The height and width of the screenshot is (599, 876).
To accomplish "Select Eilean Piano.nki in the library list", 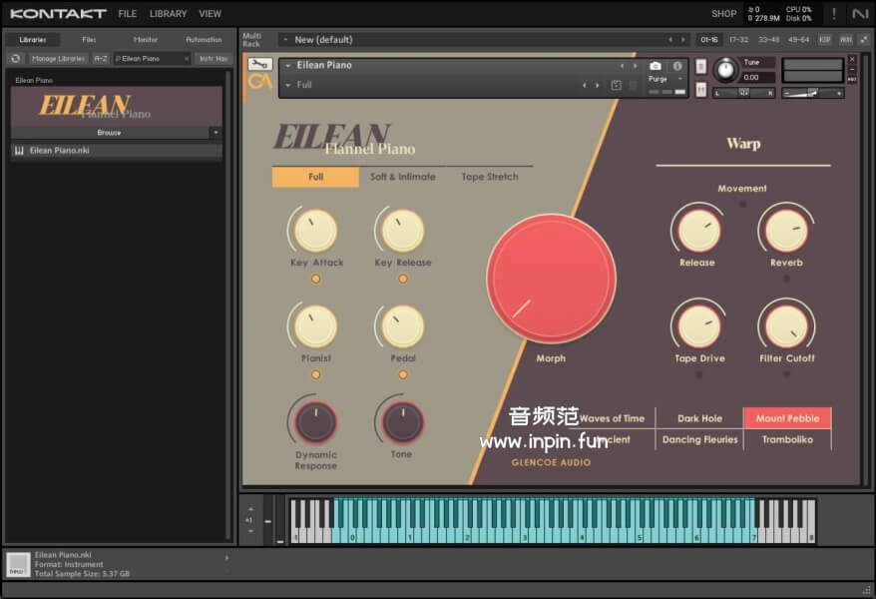I will pyautogui.click(x=60, y=151).
